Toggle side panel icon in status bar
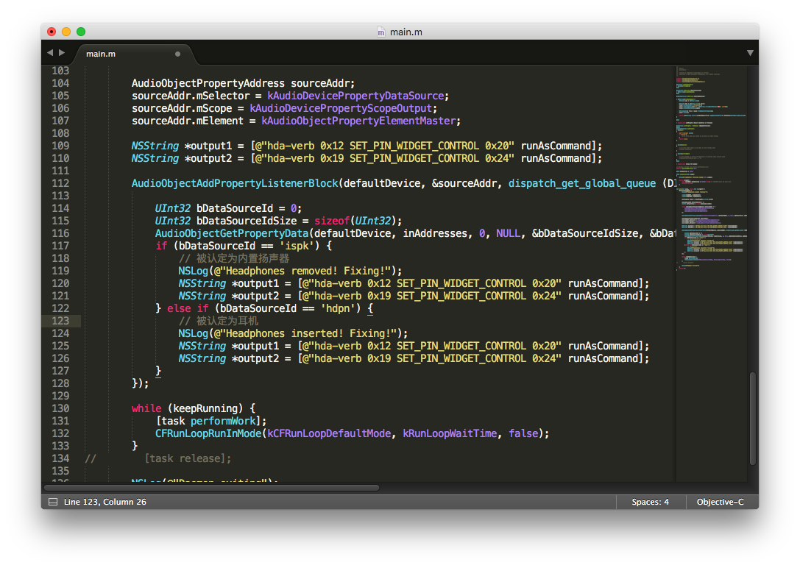Screen dimensions: 800x568 coord(52,503)
